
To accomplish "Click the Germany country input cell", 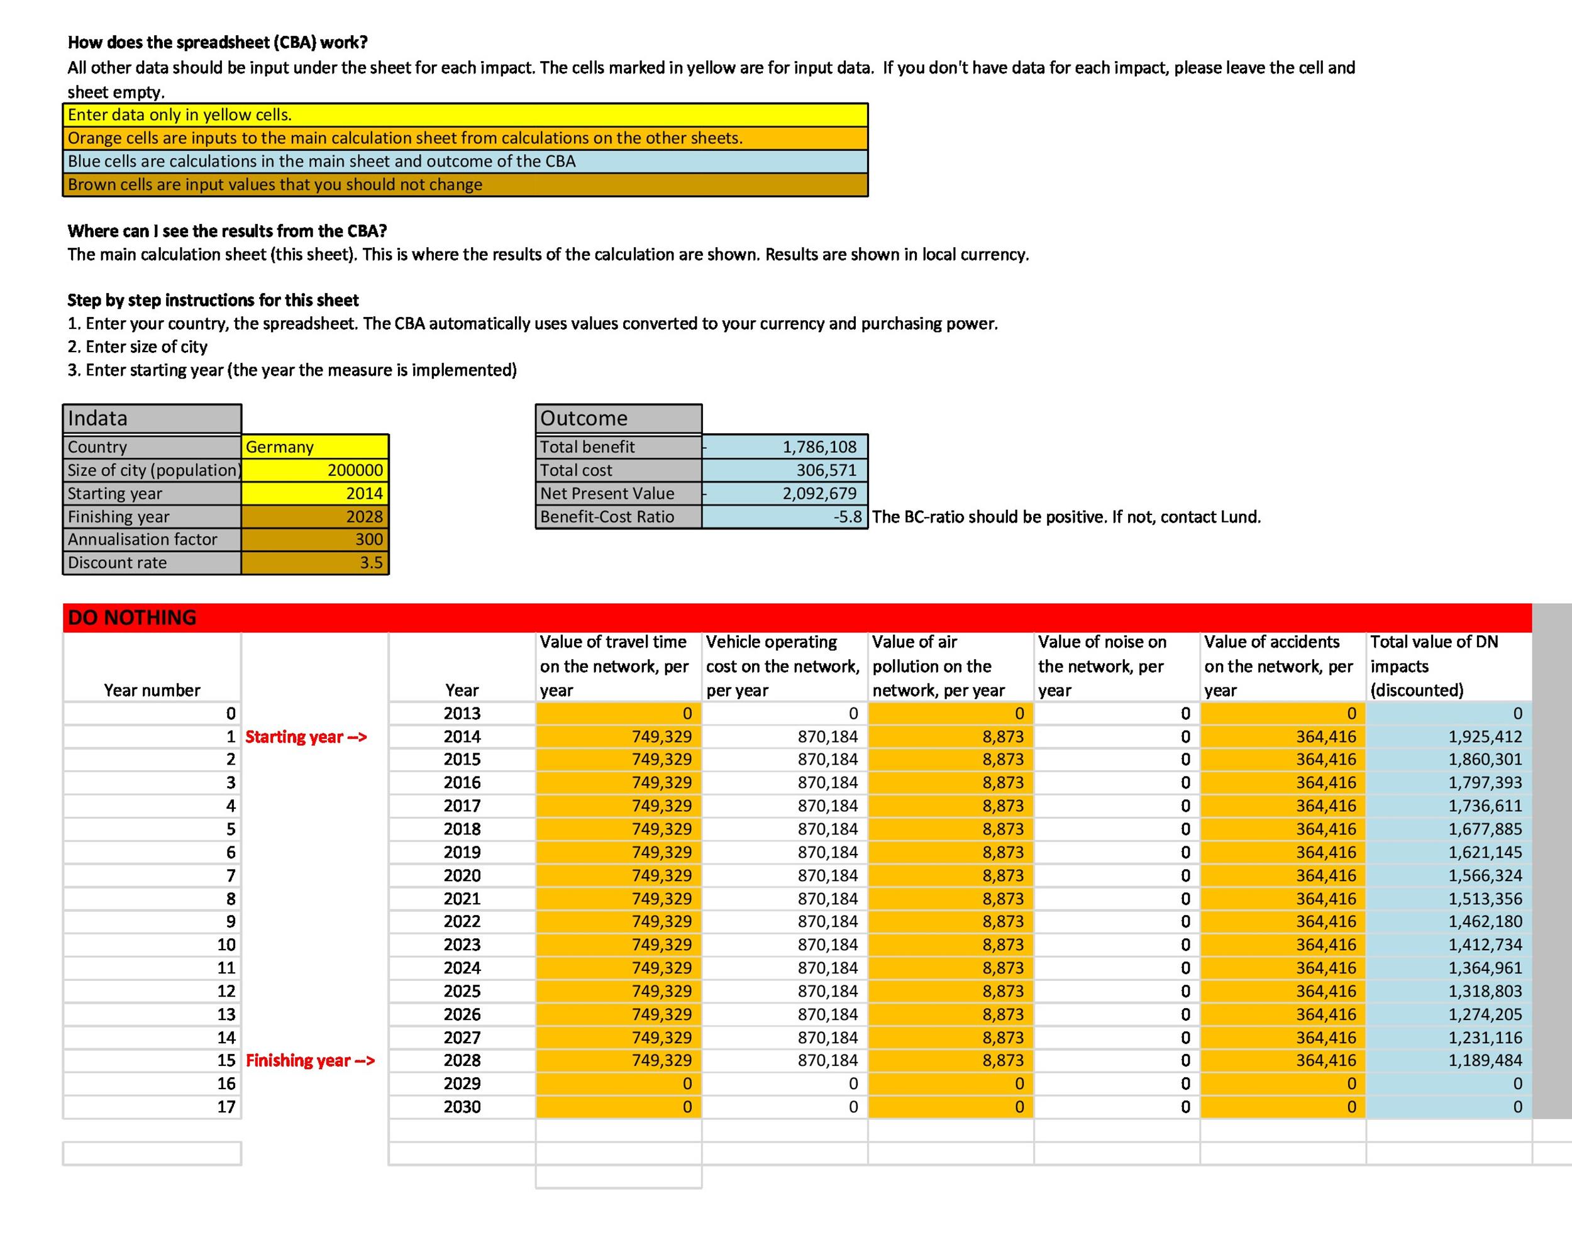I will pyautogui.click(x=314, y=446).
